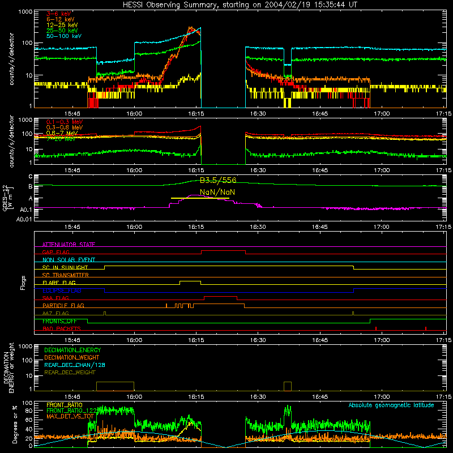Screen dimensions: 453x453
Task: Select the BAD_PACKETS flag label
Action: click(62, 328)
